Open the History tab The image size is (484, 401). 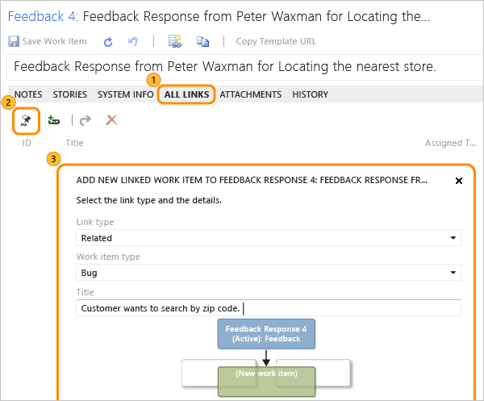point(311,94)
